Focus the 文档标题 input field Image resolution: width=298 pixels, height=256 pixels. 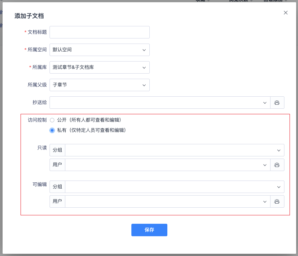99,32
